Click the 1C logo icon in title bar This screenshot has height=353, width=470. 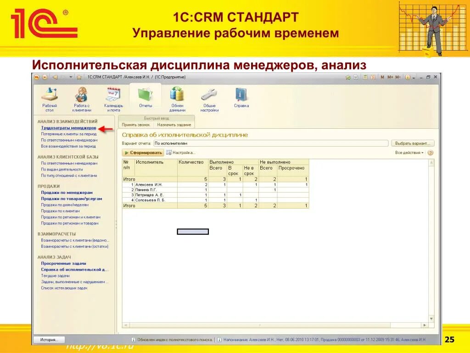[x=37, y=77]
